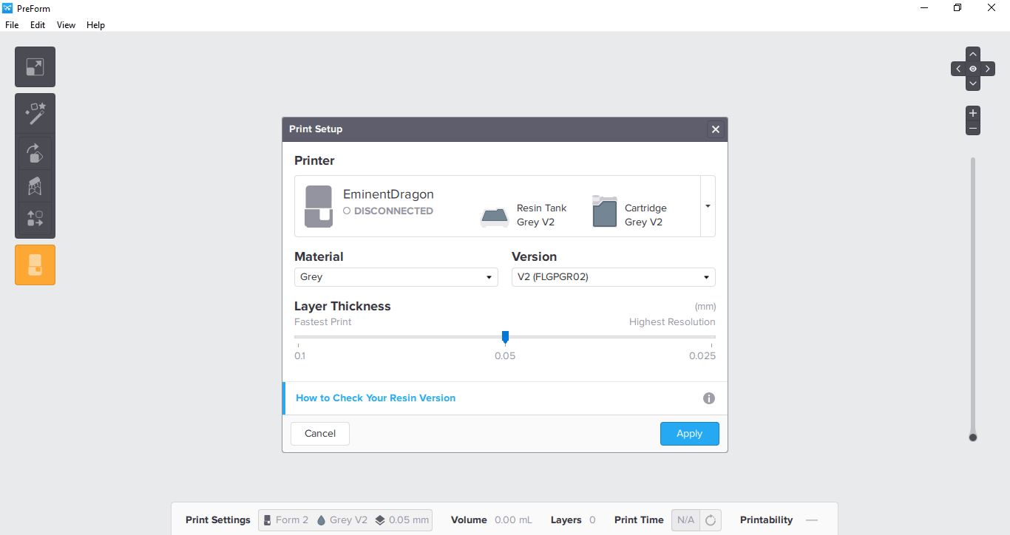The width and height of the screenshot is (1010, 535).
Task: Click the info icon in resin version banner
Action: [x=709, y=398]
